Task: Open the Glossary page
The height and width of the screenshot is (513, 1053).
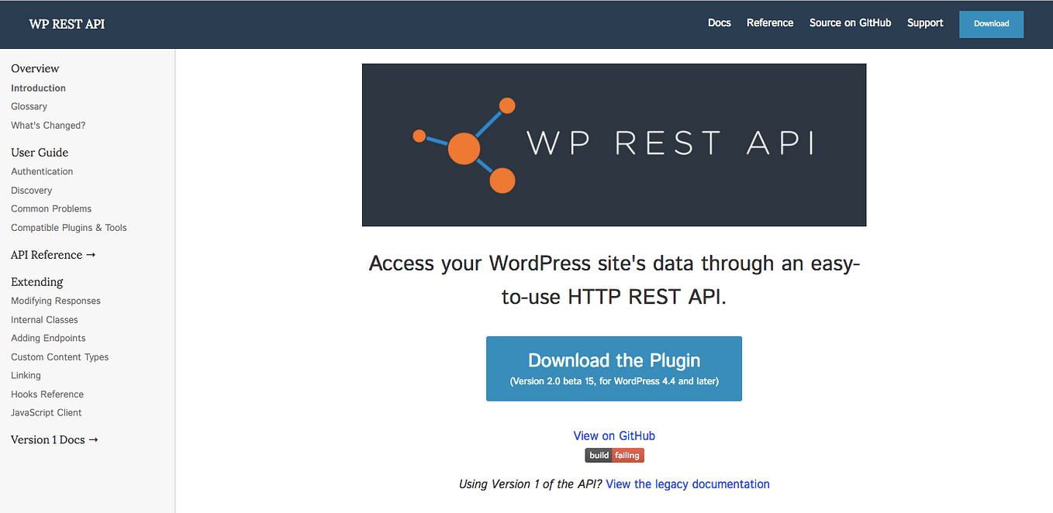Action: pos(29,106)
